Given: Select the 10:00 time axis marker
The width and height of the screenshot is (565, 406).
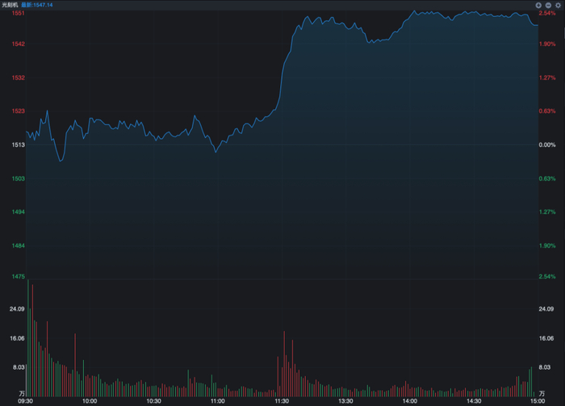Looking at the screenshot, I should 90,401.
